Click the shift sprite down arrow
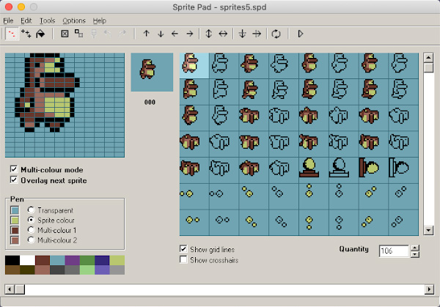The width and height of the screenshot is (440, 307). (160, 34)
